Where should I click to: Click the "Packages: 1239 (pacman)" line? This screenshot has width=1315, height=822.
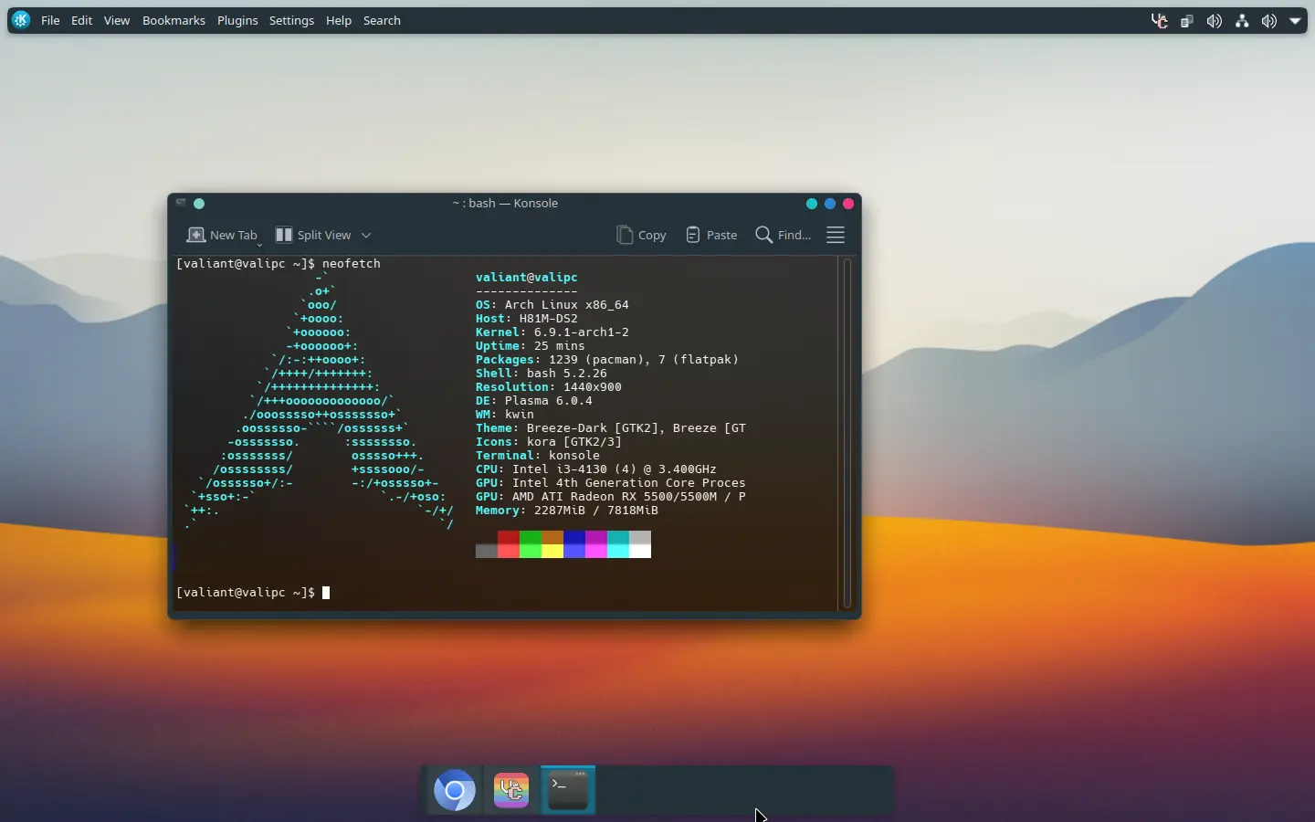pos(607,359)
